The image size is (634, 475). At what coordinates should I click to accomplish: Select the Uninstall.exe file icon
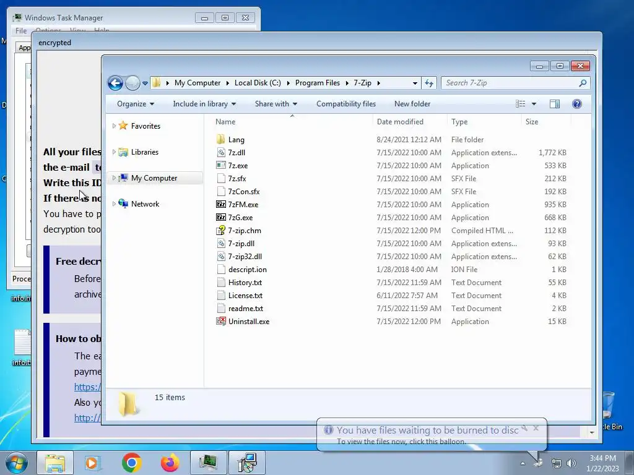[221, 322]
